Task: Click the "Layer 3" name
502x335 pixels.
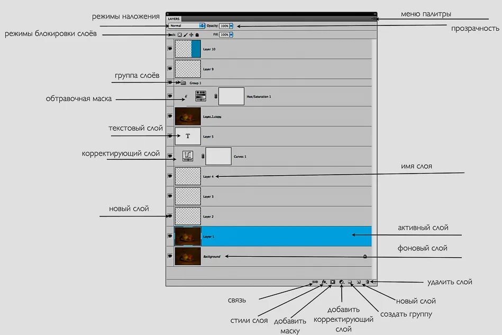Action: pos(208,197)
